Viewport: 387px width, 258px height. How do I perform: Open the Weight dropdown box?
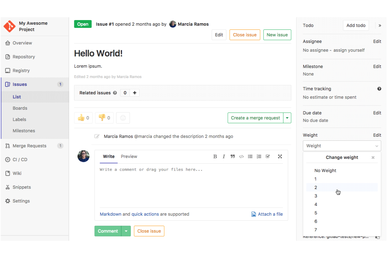click(342, 146)
